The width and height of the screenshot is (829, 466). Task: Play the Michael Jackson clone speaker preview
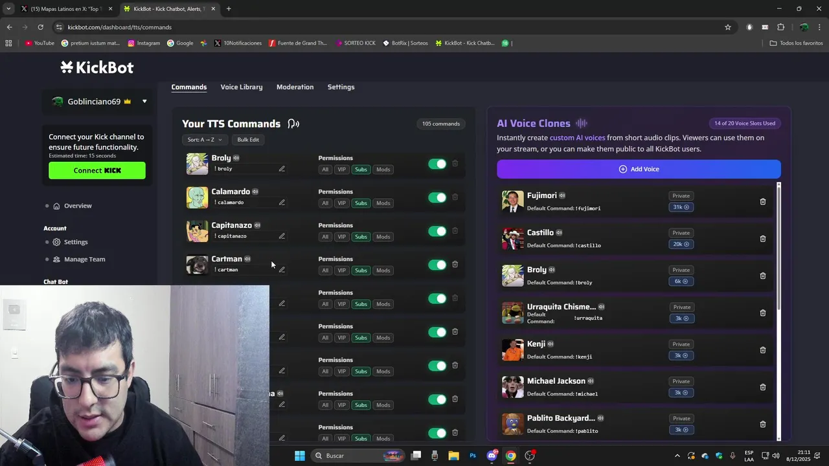point(591,381)
